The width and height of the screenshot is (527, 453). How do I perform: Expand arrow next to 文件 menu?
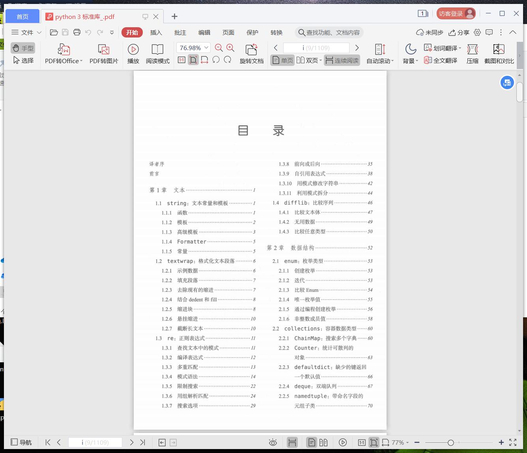[39, 32]
